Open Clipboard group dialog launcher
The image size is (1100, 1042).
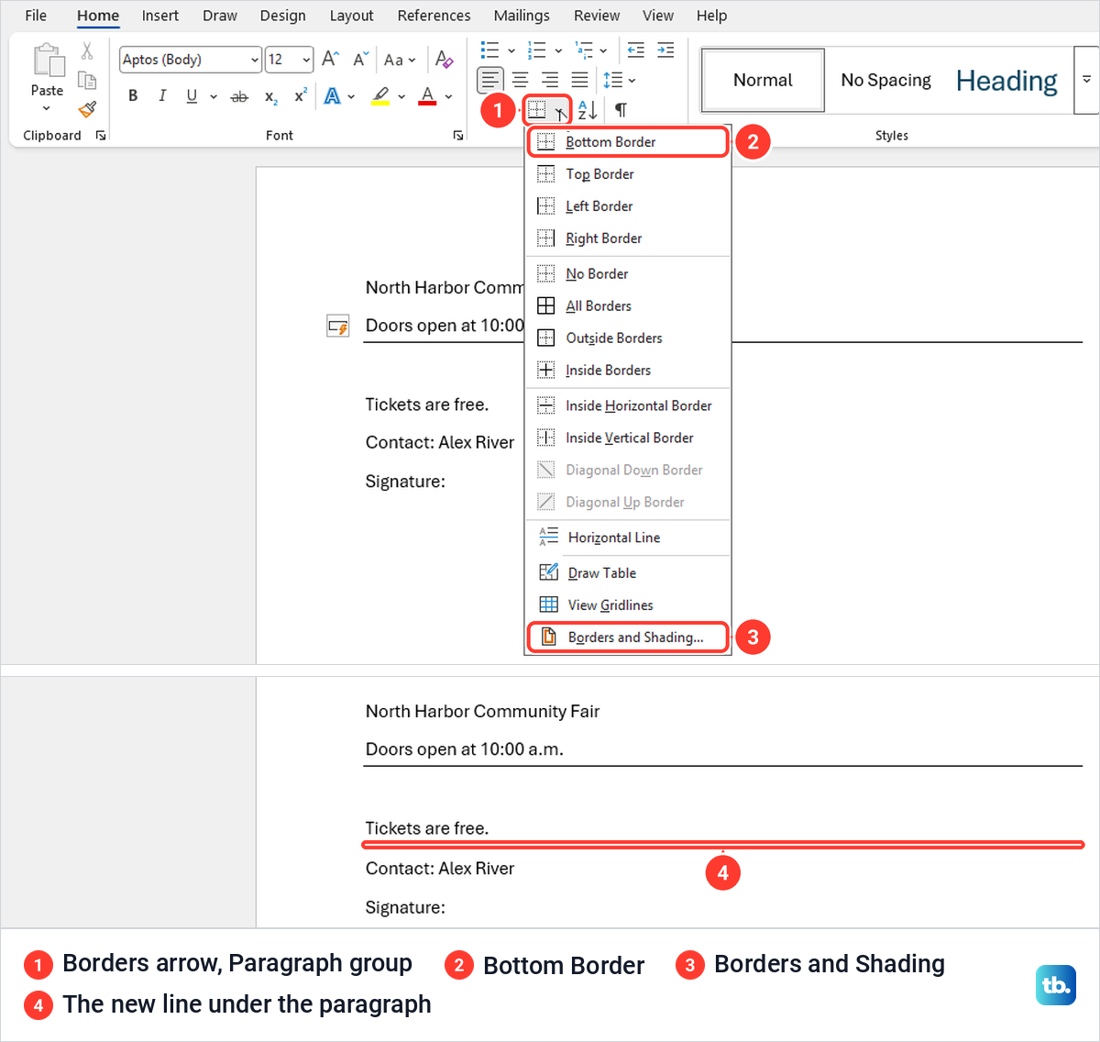coord(101,135)
